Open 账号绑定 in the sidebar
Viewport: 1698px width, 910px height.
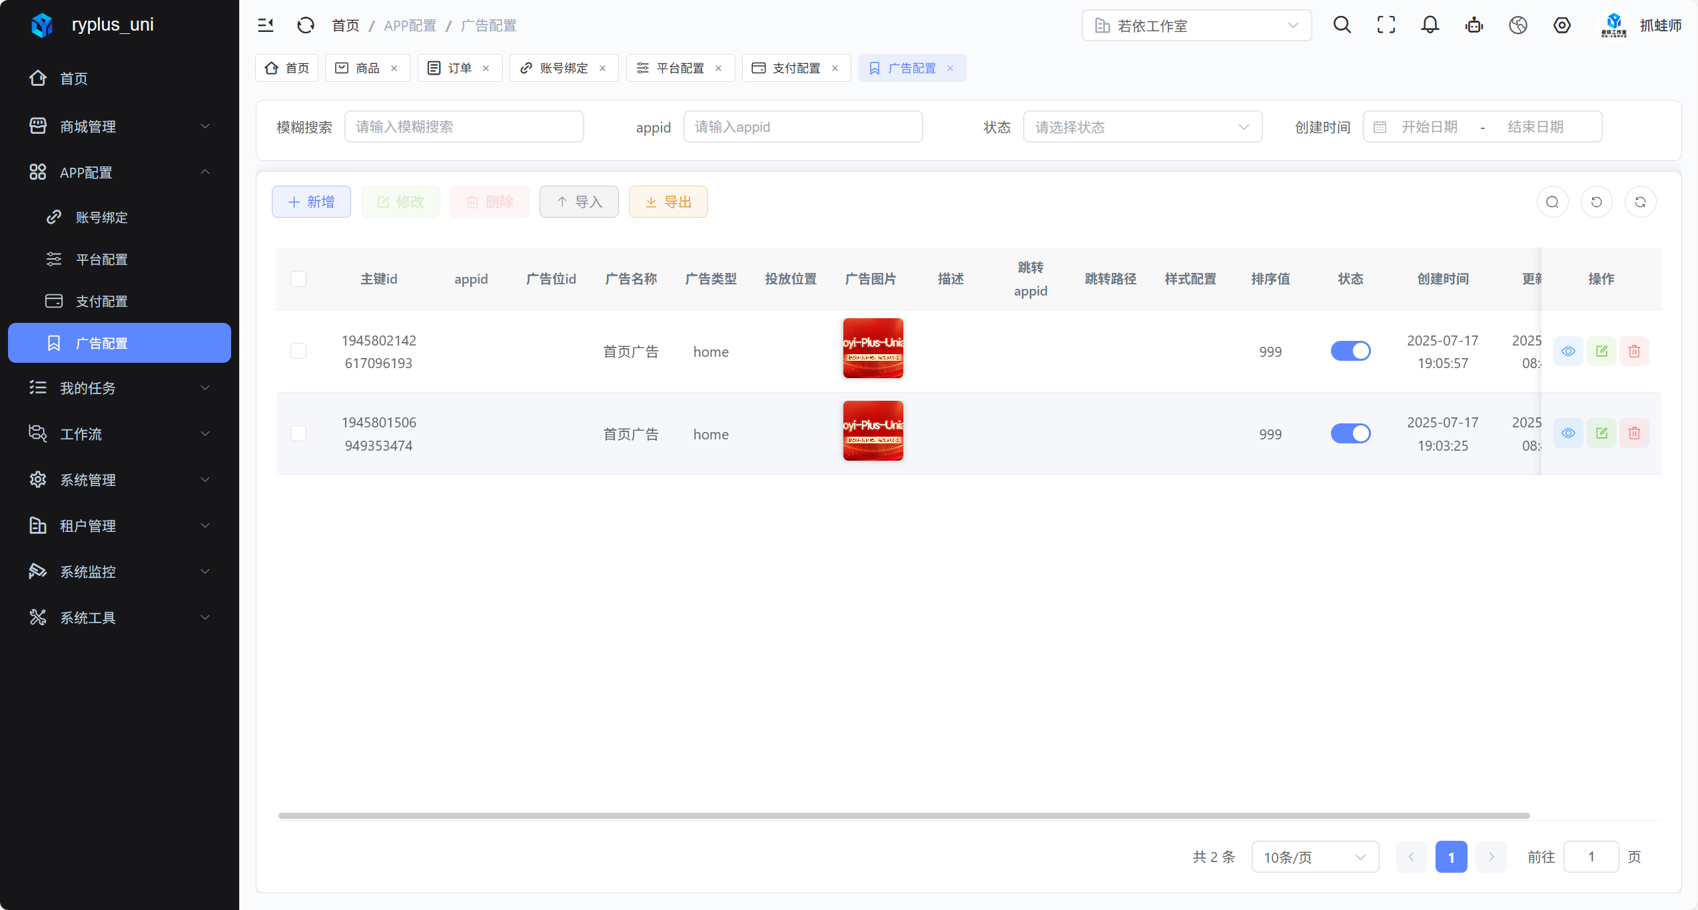coord(101,217)
